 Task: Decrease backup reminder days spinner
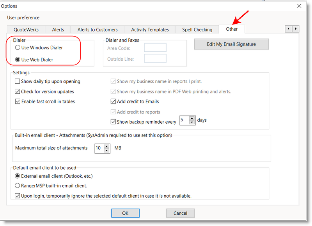(191, 123)
